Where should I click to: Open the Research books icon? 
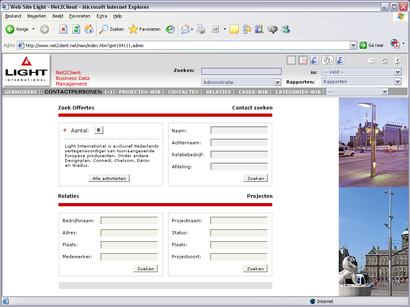259,29
